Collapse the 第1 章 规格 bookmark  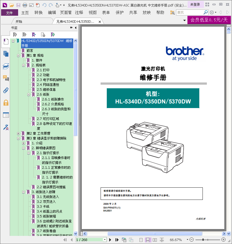(18, 56)
